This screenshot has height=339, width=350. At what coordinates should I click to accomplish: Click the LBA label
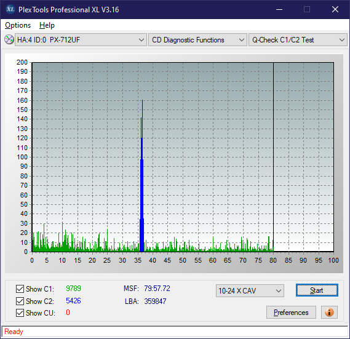(132, 301)
